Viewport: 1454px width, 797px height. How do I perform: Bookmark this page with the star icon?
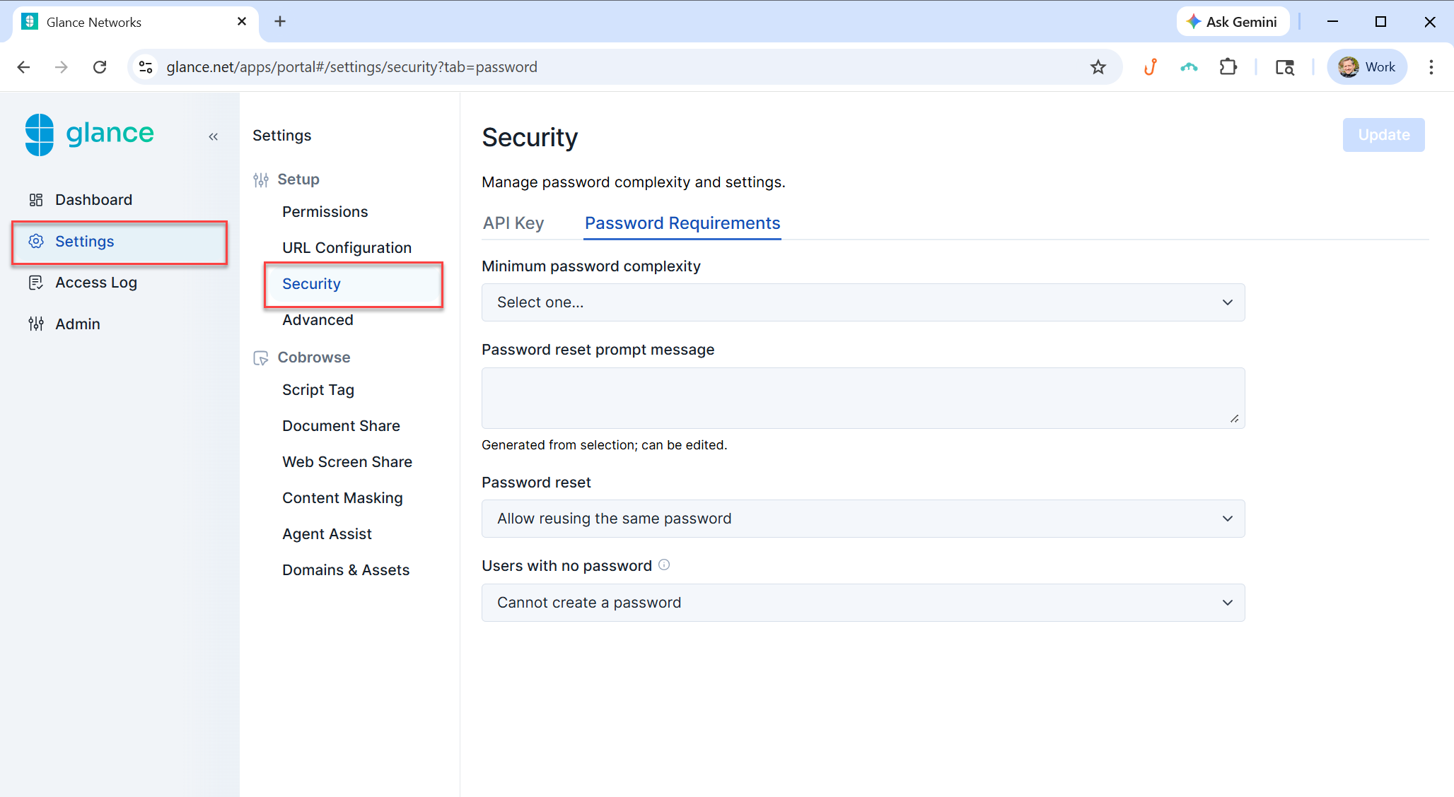pos(1098,67)
